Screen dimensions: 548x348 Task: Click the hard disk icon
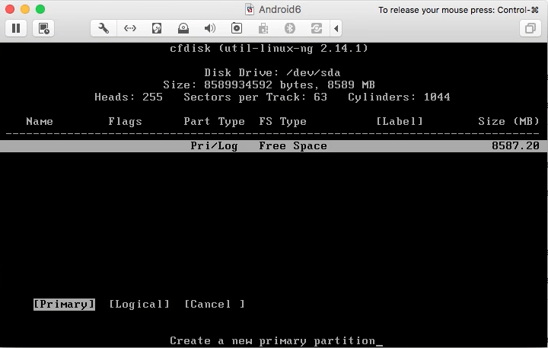point(157,28)
